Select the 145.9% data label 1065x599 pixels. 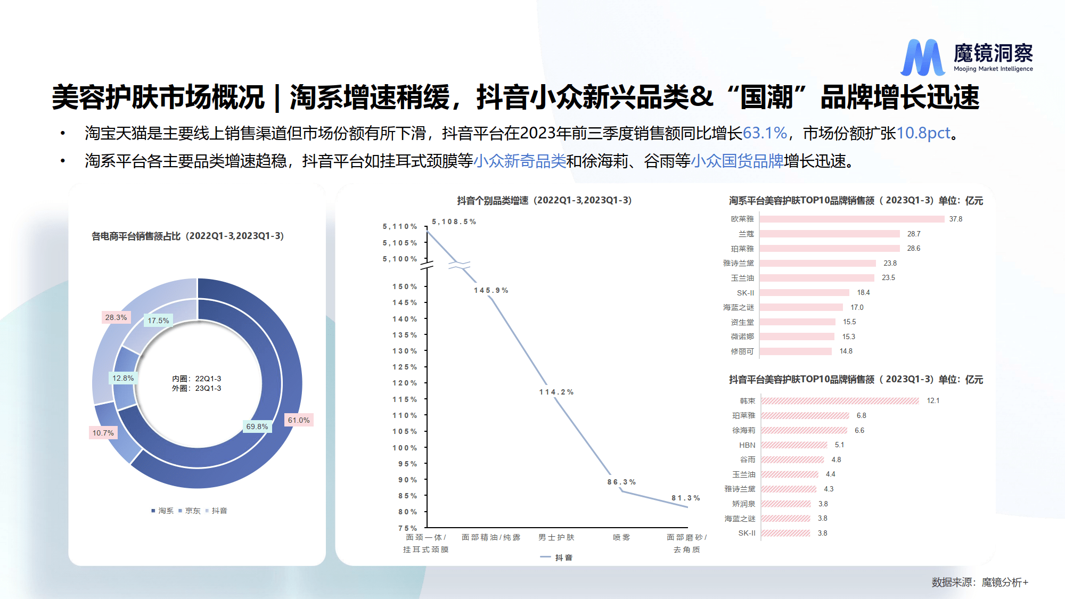pyautogui.click(x=491, y=290)
